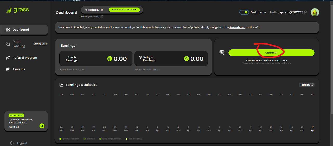Click the Logout button

[19, 143]
